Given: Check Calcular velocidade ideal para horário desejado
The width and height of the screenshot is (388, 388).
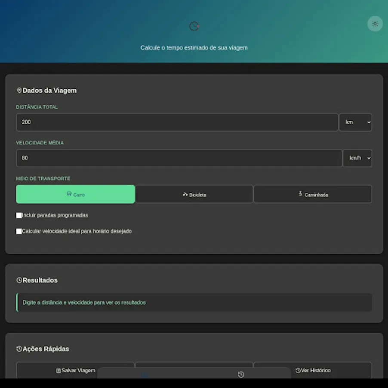Looking at the screenshot, I should (18, 231).
